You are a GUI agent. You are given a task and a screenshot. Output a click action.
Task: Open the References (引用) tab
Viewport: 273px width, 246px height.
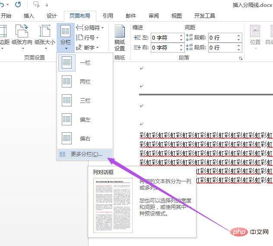pos(108,16)
